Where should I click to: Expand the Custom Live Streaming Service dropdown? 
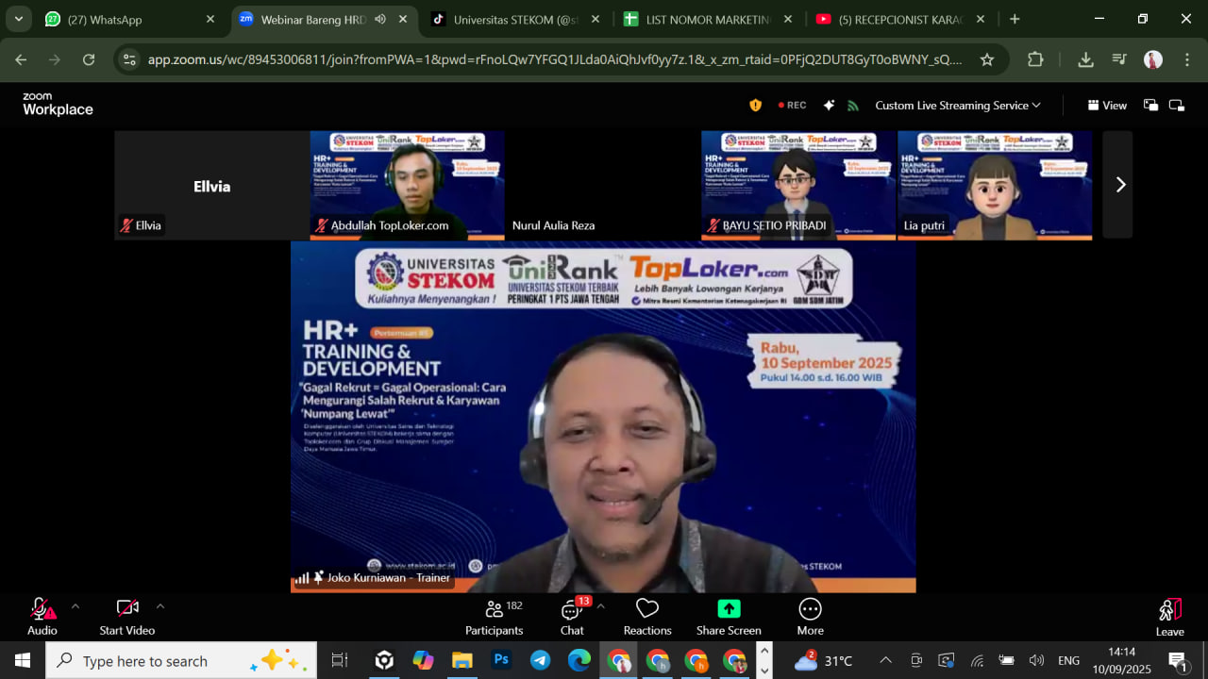958,106
